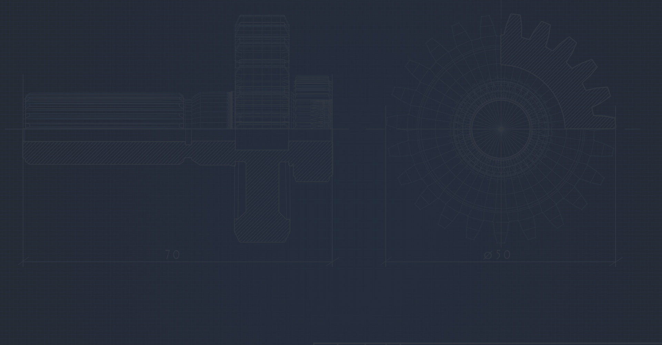Viewport: 662px width, 345px height.
Task: Select the blank rectangular keyway in the shaft section
Action: click(x=262, y=139)
